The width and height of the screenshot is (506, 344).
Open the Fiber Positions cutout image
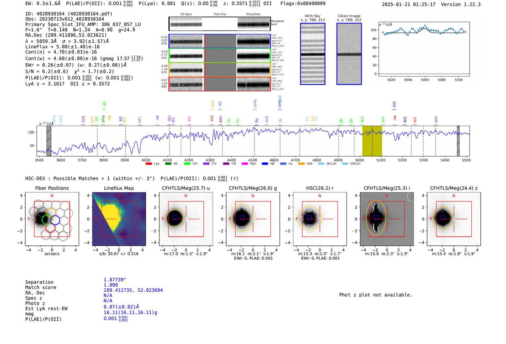(52, 219)
